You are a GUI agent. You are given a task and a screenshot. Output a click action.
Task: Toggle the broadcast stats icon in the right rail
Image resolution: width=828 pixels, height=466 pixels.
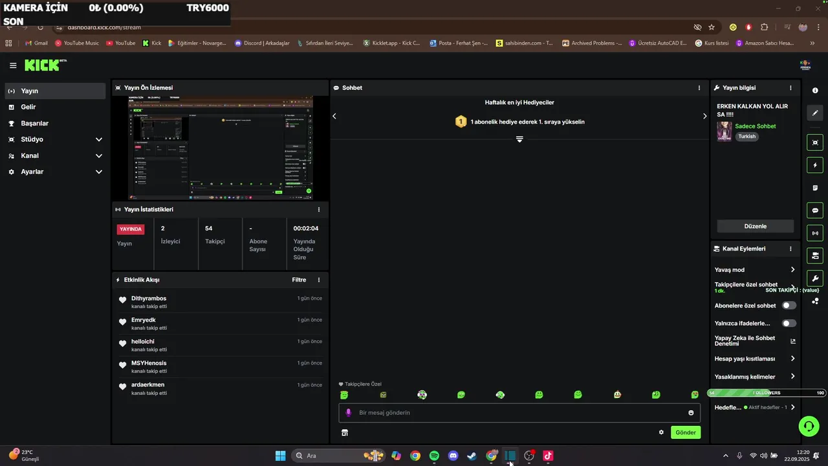(x=815, y=233)
